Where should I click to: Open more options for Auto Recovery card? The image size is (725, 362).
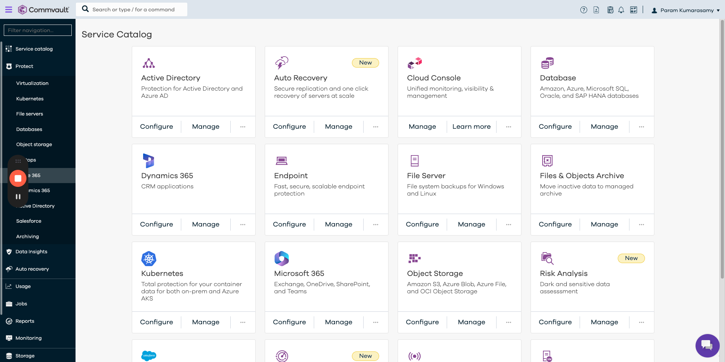(376, 127)
